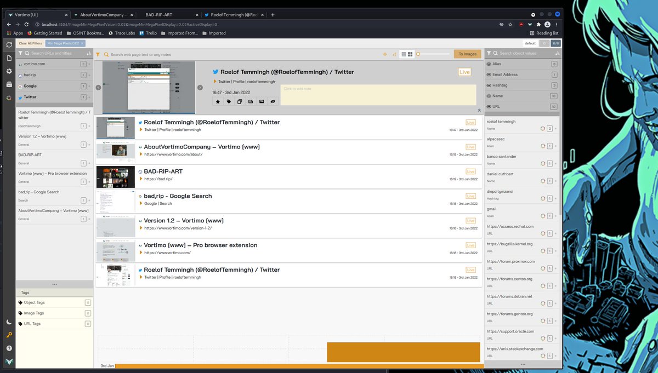Click the note icon on selected page
The width and height of the screenshot is (658, 373).
pyautogui.click(x=251, y=101)
